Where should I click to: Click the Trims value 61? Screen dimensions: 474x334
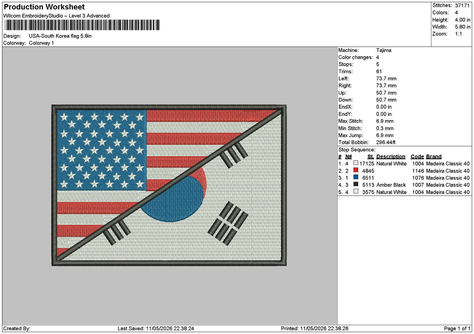pos(379,72)
